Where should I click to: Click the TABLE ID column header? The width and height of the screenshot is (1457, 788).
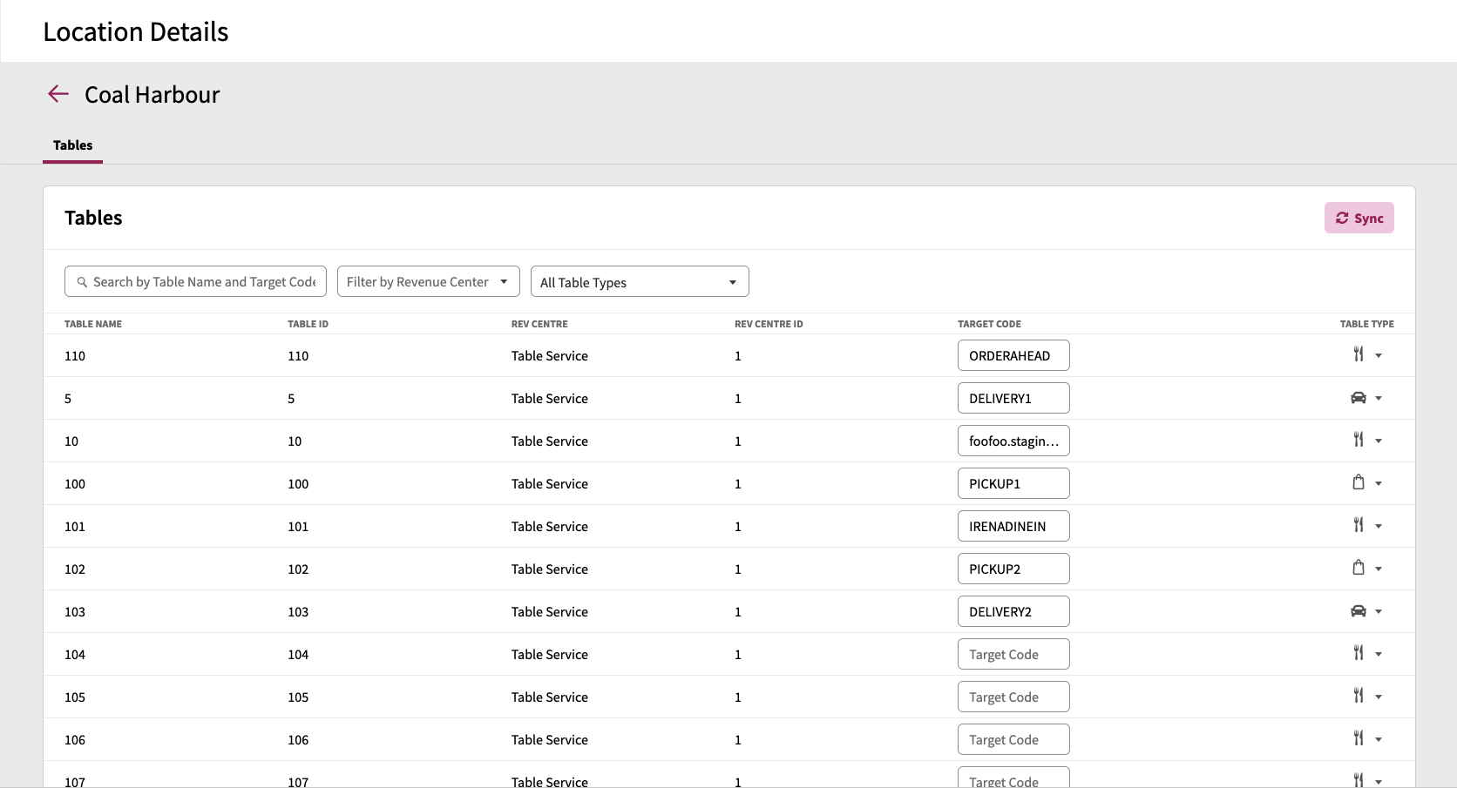point(308,324)
